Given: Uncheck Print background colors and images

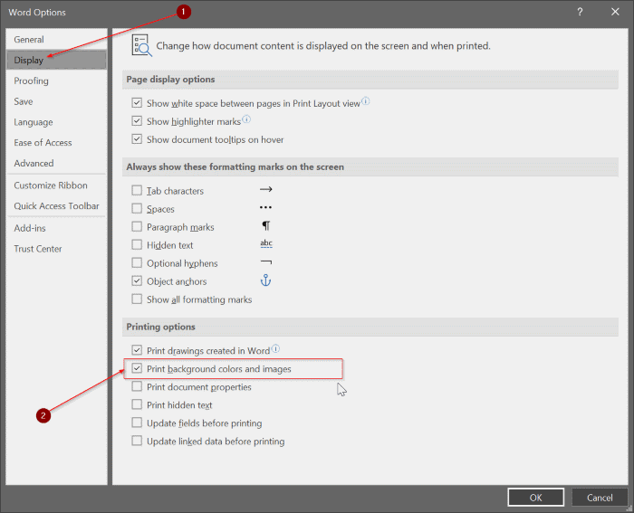Looking at the screenshot, I should (137, 368).
